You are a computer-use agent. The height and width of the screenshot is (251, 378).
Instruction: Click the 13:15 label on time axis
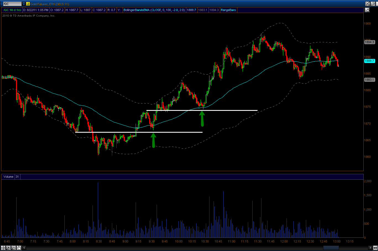pyautogui.click(x=350, y=241)
